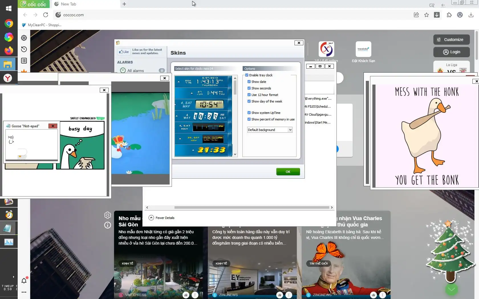Image resolution: width=479 pixels, height=299 pixels.
Task: Open the alarm clock app in taskbar
Action: pyautogui.click(x=9, y=215)
